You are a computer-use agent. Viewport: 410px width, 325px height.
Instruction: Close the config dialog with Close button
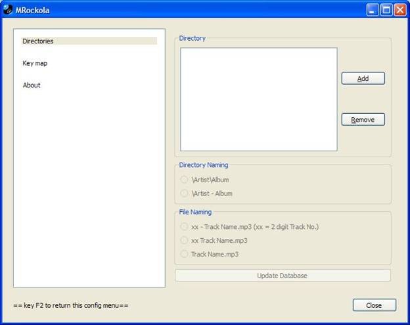[374, 305]
